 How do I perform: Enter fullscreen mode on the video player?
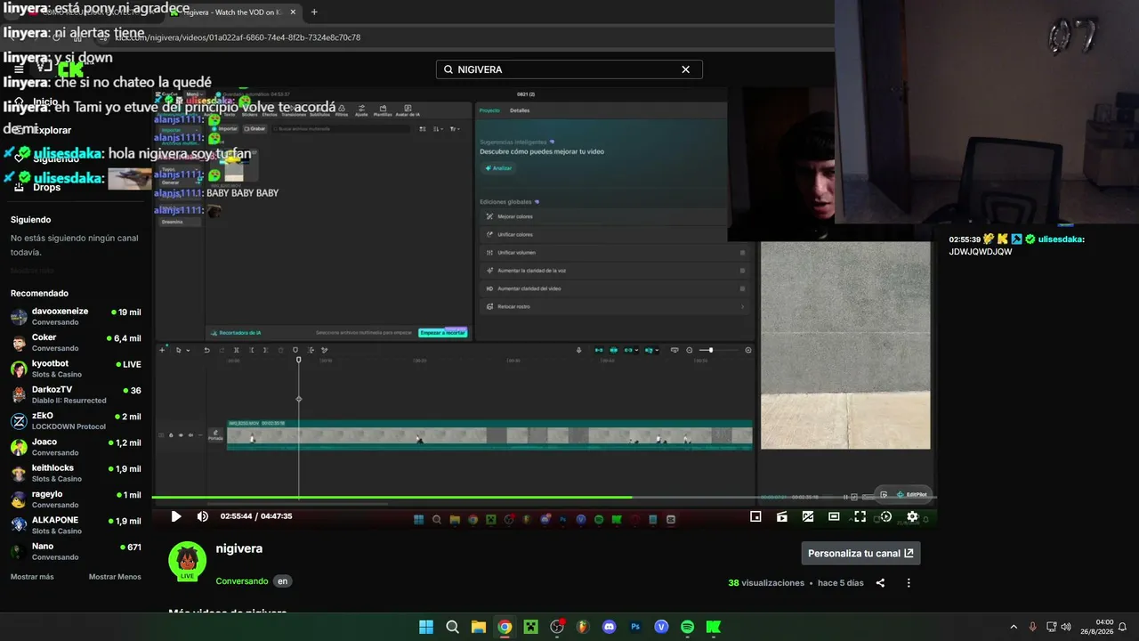[x=860, y=516]
